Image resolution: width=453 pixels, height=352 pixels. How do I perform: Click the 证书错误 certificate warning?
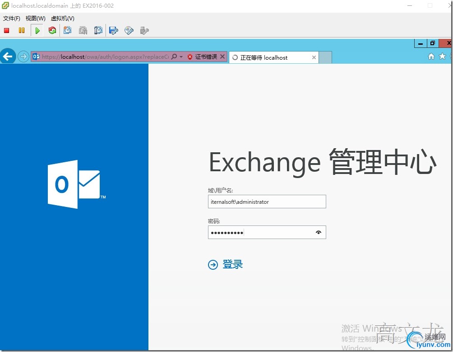[203, 56]
